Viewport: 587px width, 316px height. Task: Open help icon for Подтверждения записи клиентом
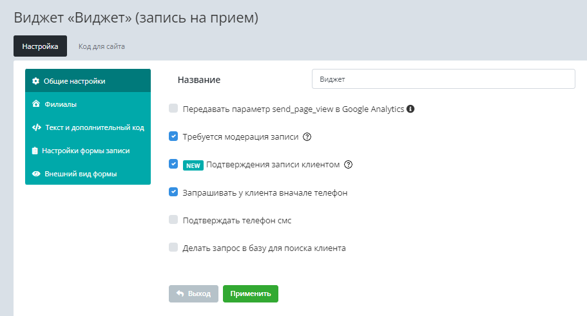[x=349, y=164]
